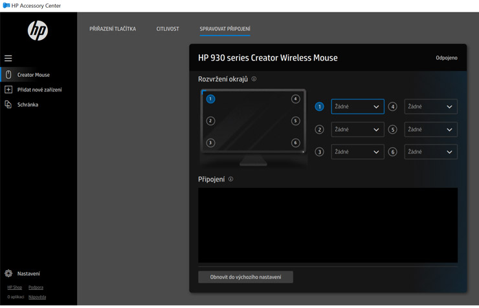Open the Žádné dropdown for zone 6
479x308 pixels.
click(x=431, y=152)
